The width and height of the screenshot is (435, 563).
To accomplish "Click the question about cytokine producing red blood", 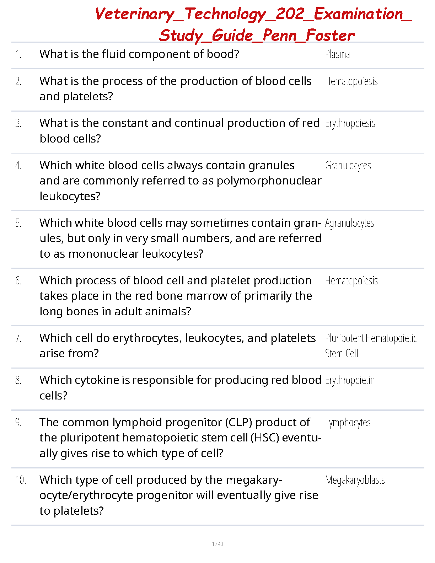I will pos(180,387).
